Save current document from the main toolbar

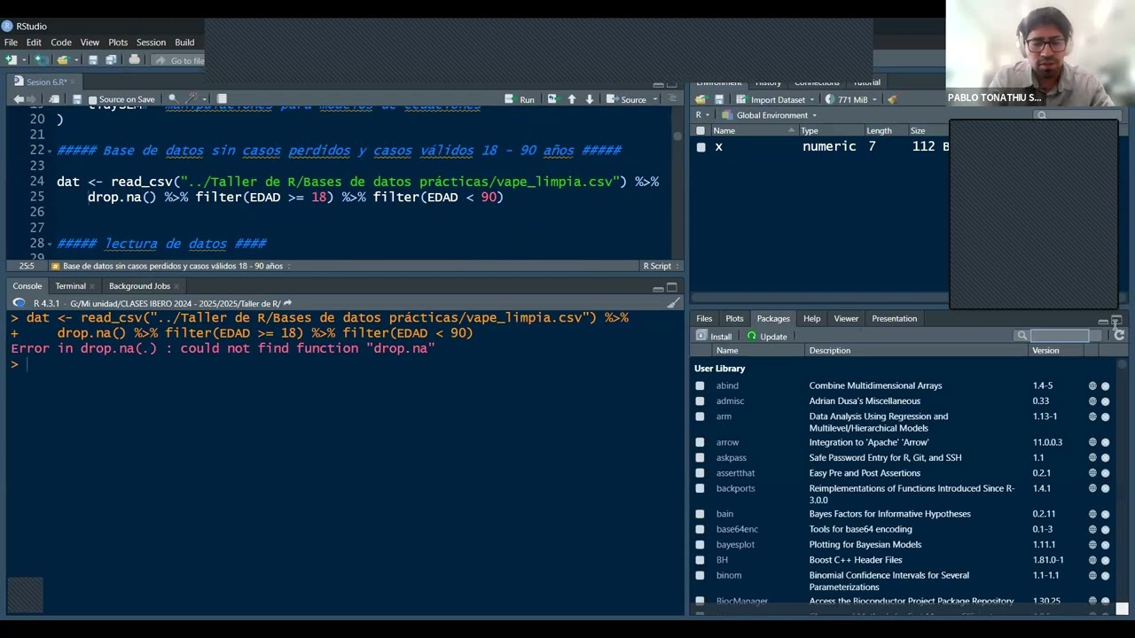[x=92, y=60]
